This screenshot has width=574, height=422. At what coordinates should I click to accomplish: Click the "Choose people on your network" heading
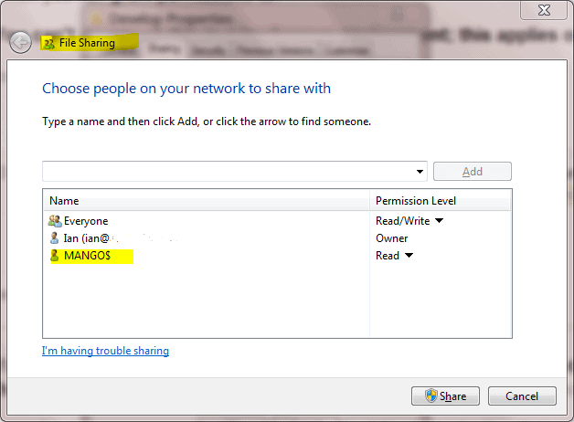point(186,89)
